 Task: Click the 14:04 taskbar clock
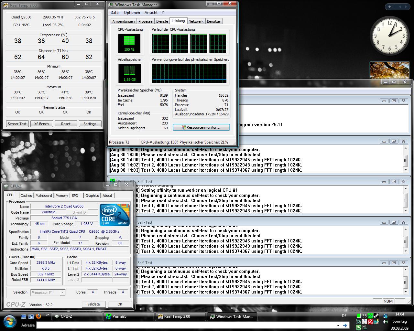[400, 314]
